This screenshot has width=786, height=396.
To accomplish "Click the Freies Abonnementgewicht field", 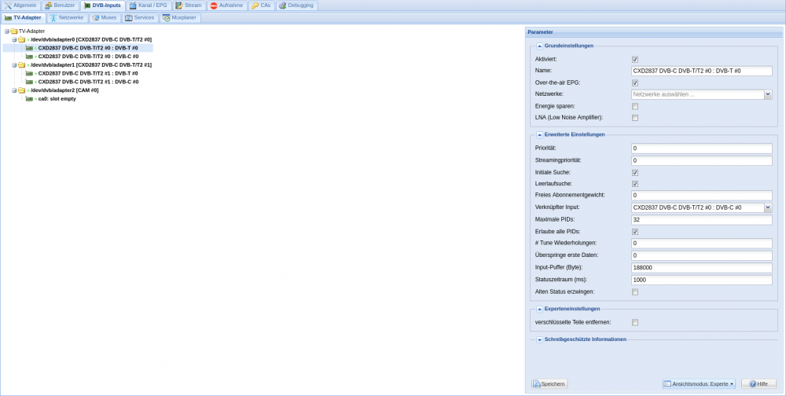I will [702, 195].
